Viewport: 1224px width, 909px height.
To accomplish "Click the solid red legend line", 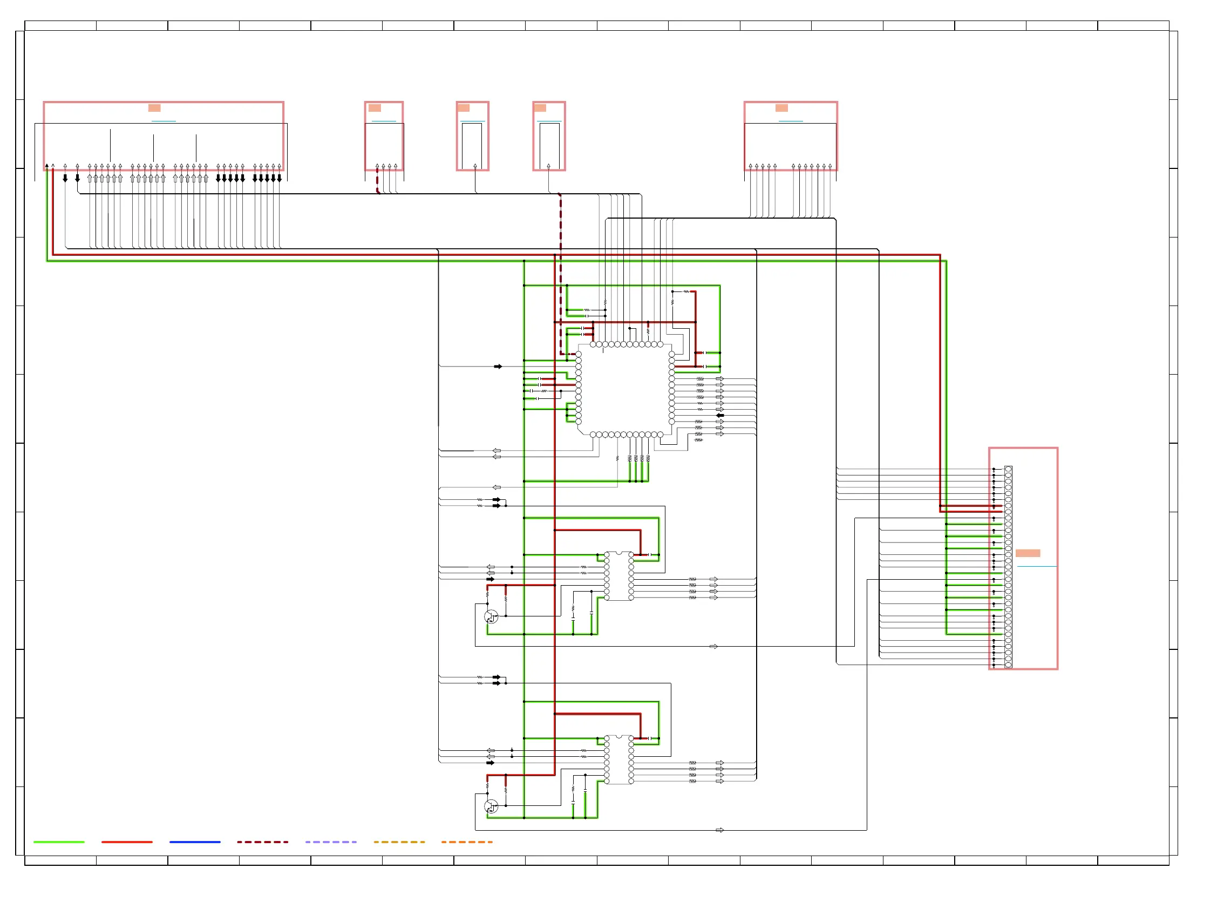I will pos(126,842).
